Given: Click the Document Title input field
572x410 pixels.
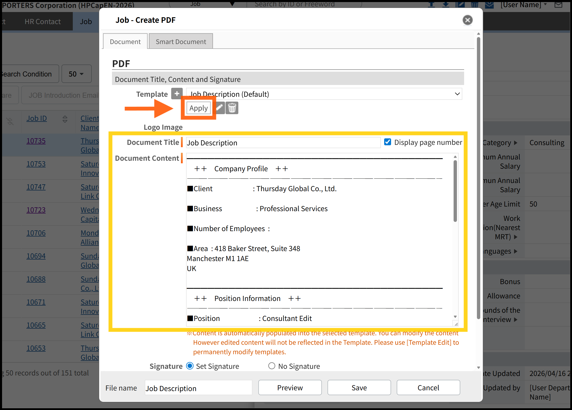Looking at the screenshot, I should tap(283, 143).
